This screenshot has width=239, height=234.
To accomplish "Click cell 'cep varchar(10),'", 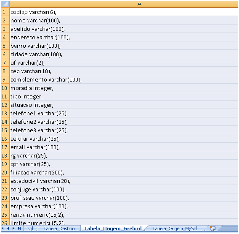I will tap(124, 71).
